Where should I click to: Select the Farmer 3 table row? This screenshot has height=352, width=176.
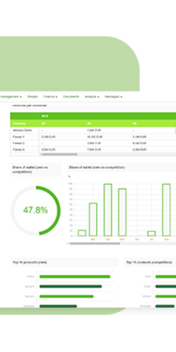[x=93, y=149]
